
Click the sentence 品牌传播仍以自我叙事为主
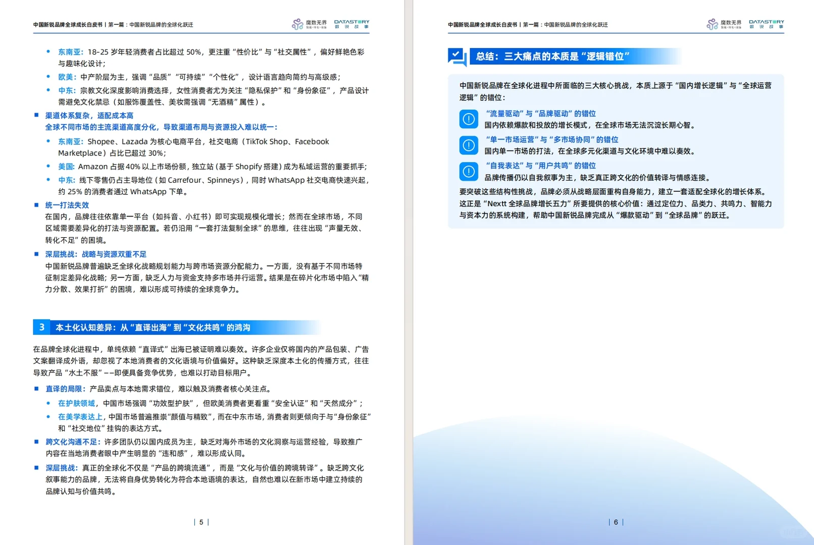(x=597, y=178)
